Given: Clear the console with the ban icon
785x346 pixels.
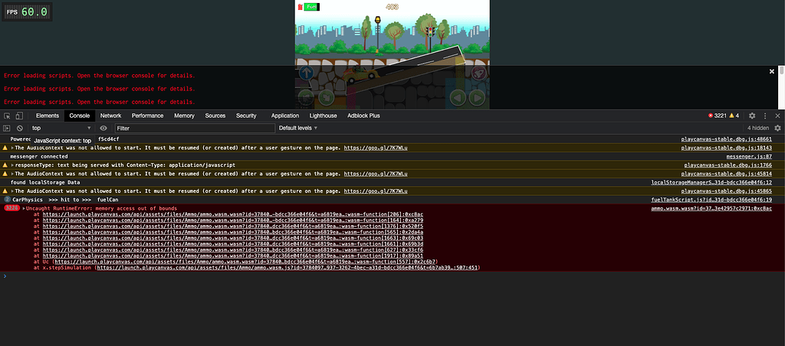Looking at the screenshot, I should 20,128.
